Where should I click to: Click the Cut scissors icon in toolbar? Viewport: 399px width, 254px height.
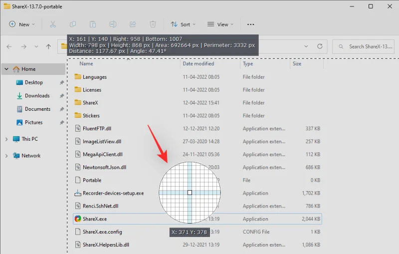[x=53, y=24]
